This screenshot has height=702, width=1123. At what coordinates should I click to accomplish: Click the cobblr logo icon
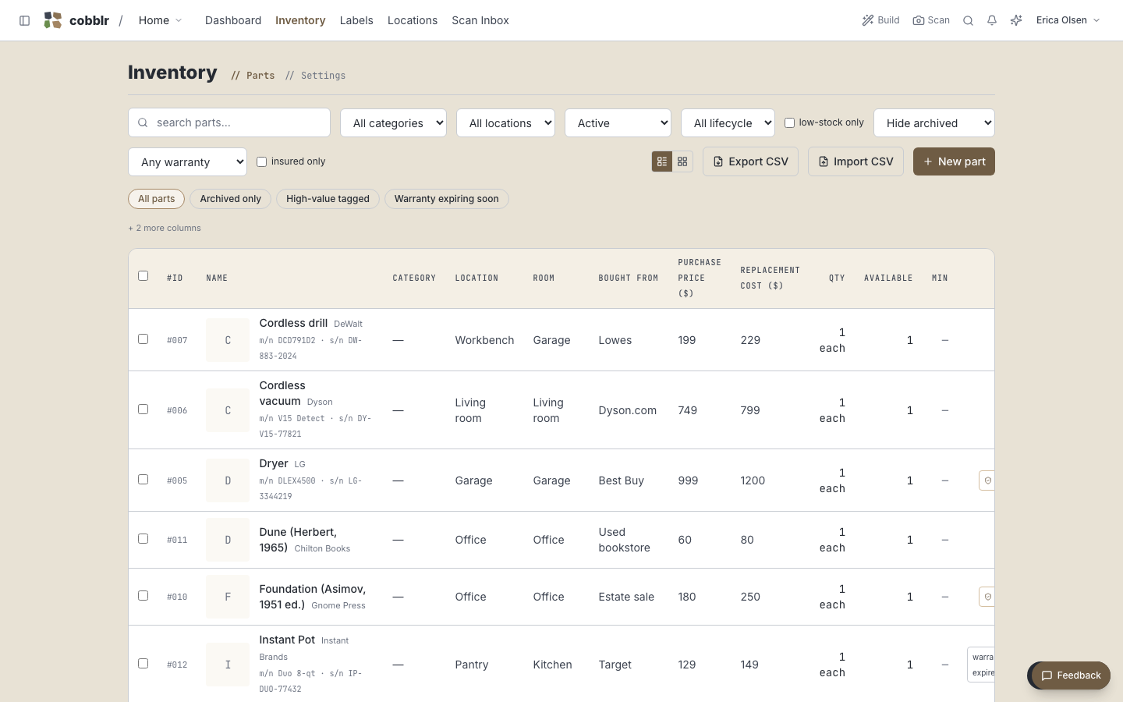coord(53,20)
